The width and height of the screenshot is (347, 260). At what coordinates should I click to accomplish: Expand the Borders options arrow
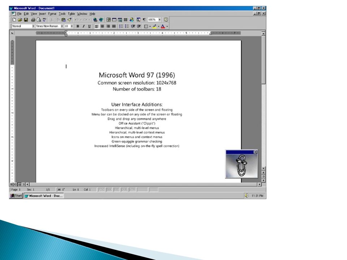tap(150, 26)
